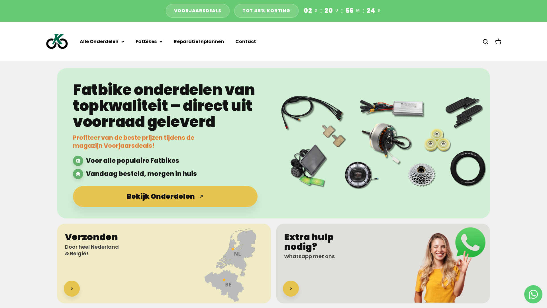Click the VOORJAARSDEALS banner button

coord(198,11)
